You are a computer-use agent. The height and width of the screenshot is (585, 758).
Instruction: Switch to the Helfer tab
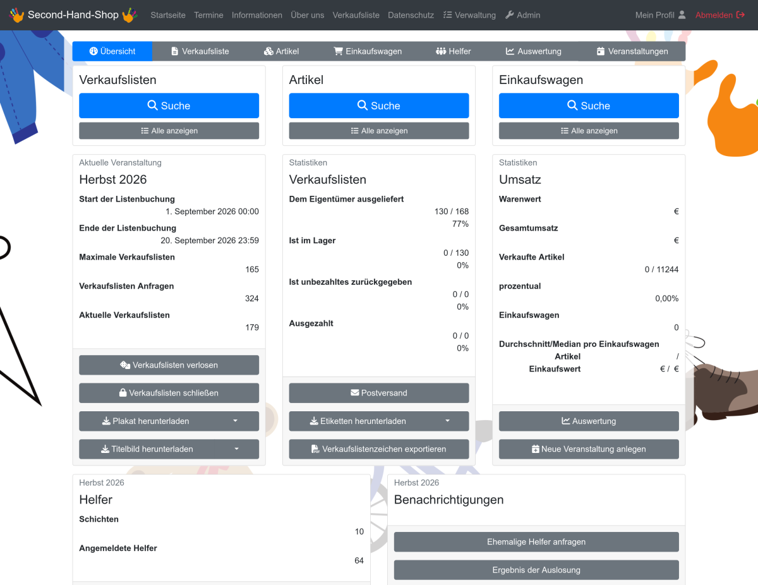(454, 51)
